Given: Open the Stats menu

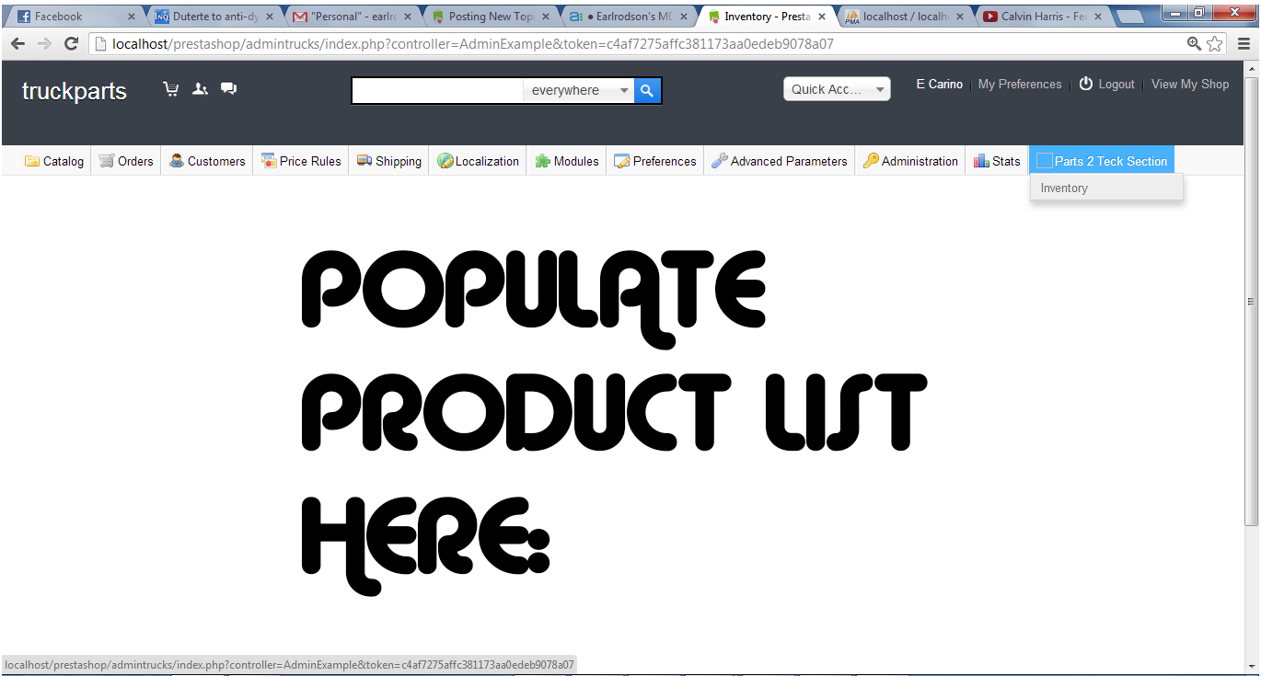Looking at the screenshot, I should point(997,161).
